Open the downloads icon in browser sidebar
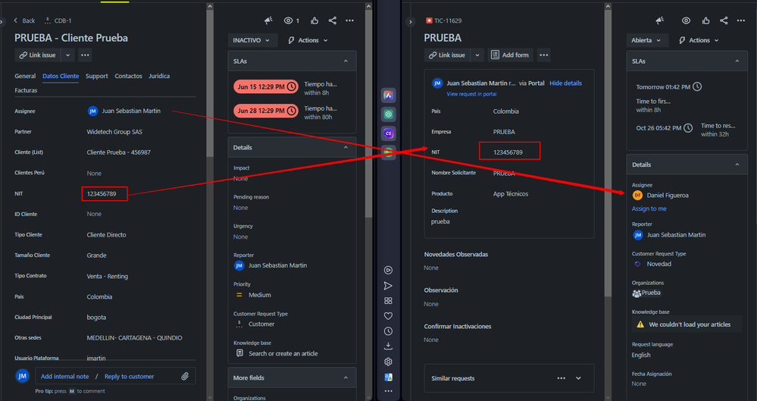 tap(388, 346)
